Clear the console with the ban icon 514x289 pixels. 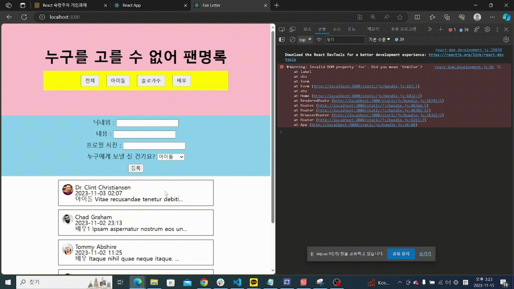[x=292, y=40]
